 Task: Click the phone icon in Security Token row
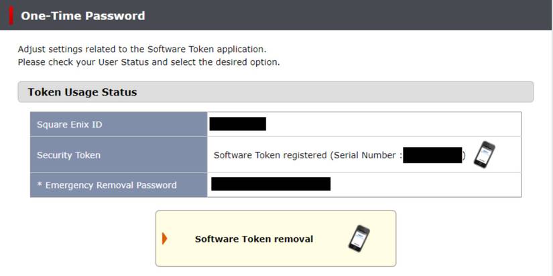pyautogui.click(x=484, y=154)
